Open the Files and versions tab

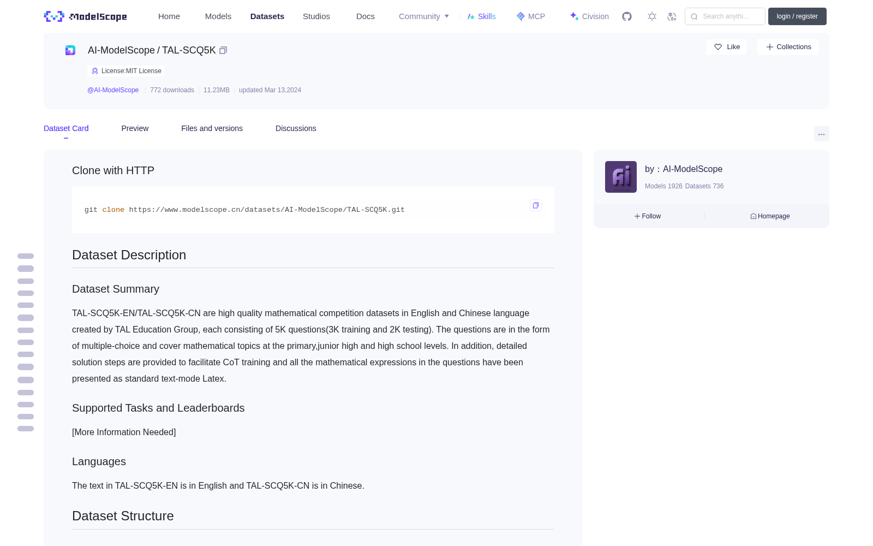212,128
